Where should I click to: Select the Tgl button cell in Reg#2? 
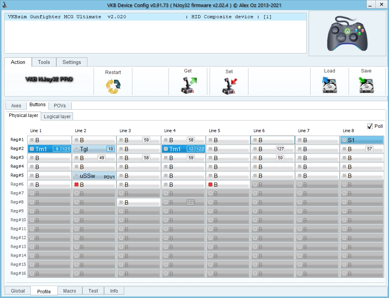point(94,149)
